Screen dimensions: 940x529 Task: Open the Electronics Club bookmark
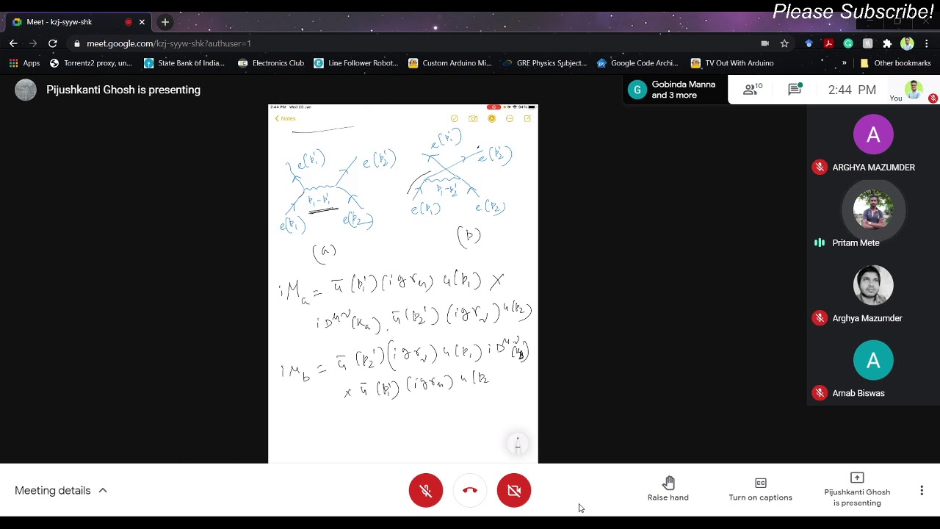[271, 63]
